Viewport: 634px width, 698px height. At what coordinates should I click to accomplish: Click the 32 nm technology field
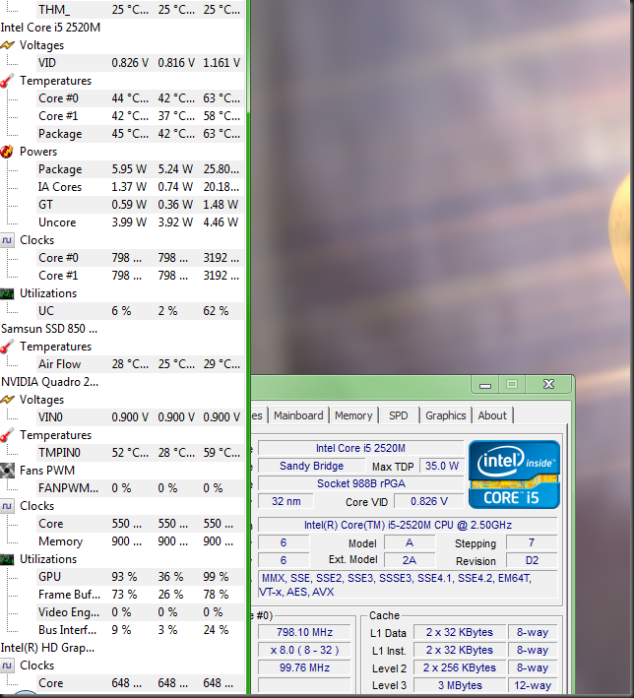coord(285,501)
